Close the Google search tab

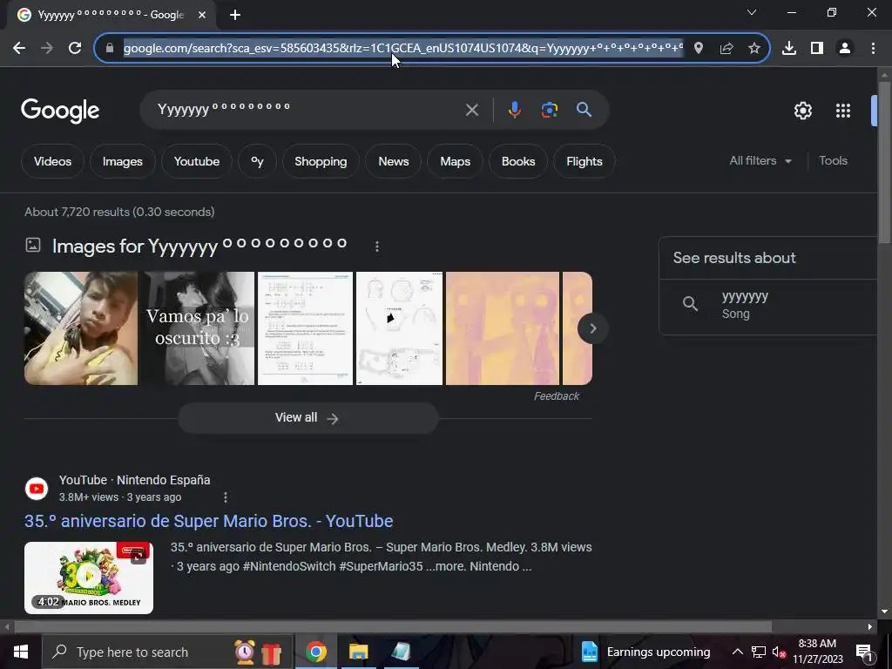(202, 15)
